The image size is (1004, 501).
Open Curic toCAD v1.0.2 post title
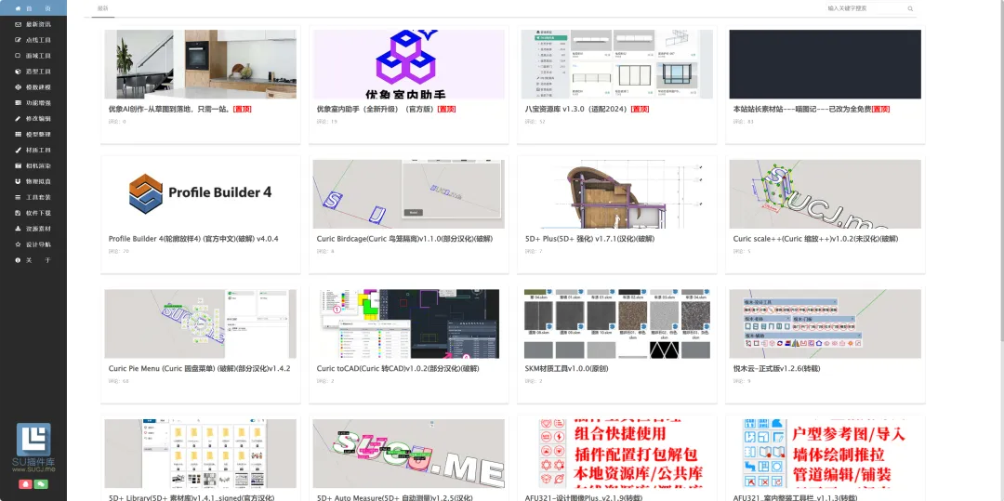[x=398, y=369]
